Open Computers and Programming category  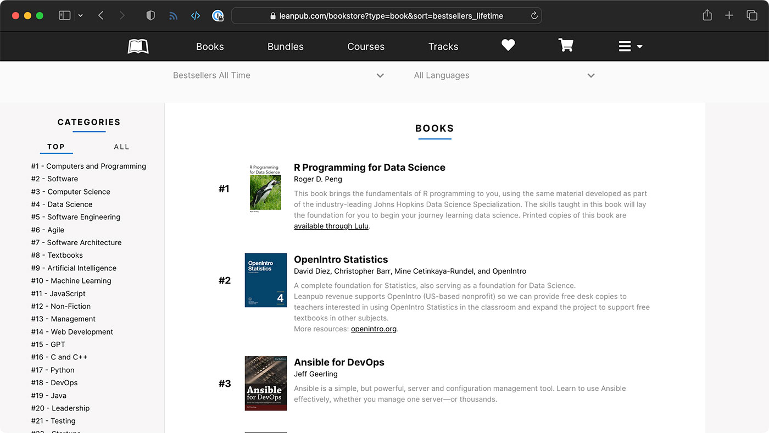88,166
